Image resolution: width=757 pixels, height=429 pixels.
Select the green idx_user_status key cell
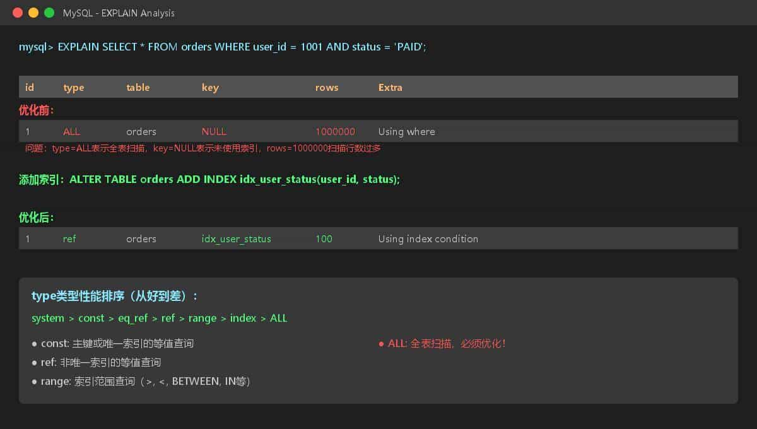(236, 239)
